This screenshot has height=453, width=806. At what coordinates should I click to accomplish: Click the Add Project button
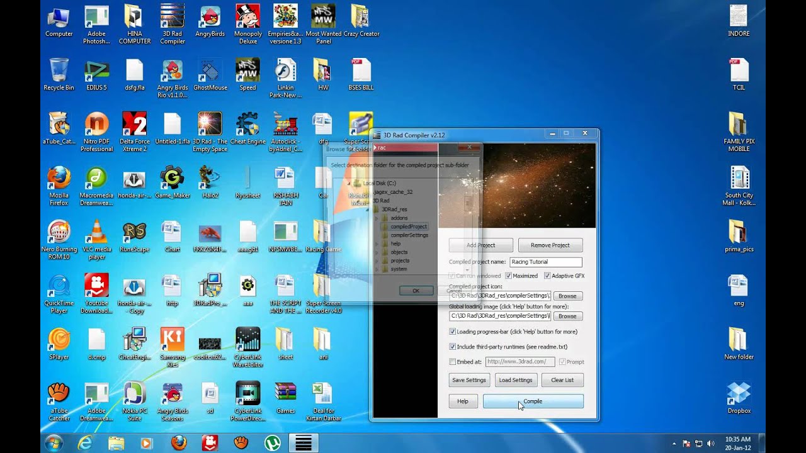point(481,245)
